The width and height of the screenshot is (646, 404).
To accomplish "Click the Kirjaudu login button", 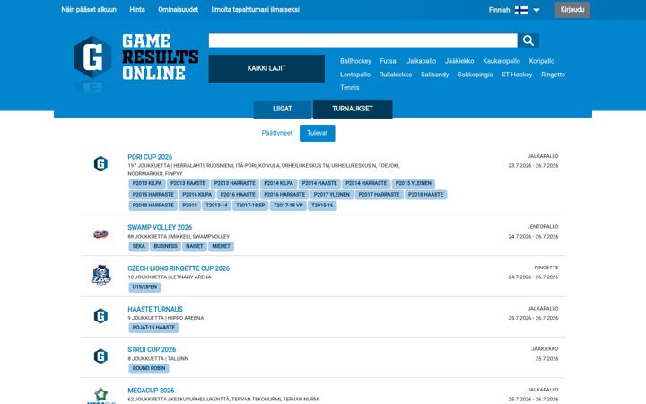I will click(x=572, y=10).
